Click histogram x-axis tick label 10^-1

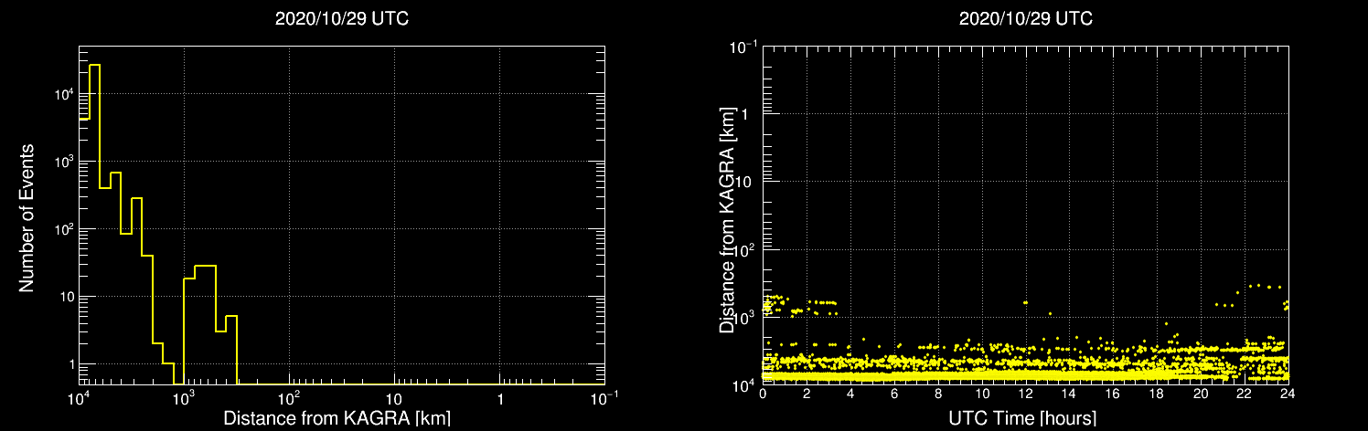604,398
